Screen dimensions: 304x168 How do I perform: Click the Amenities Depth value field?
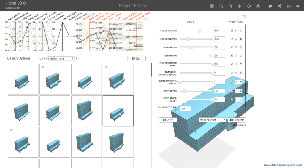tap(219, 39)
